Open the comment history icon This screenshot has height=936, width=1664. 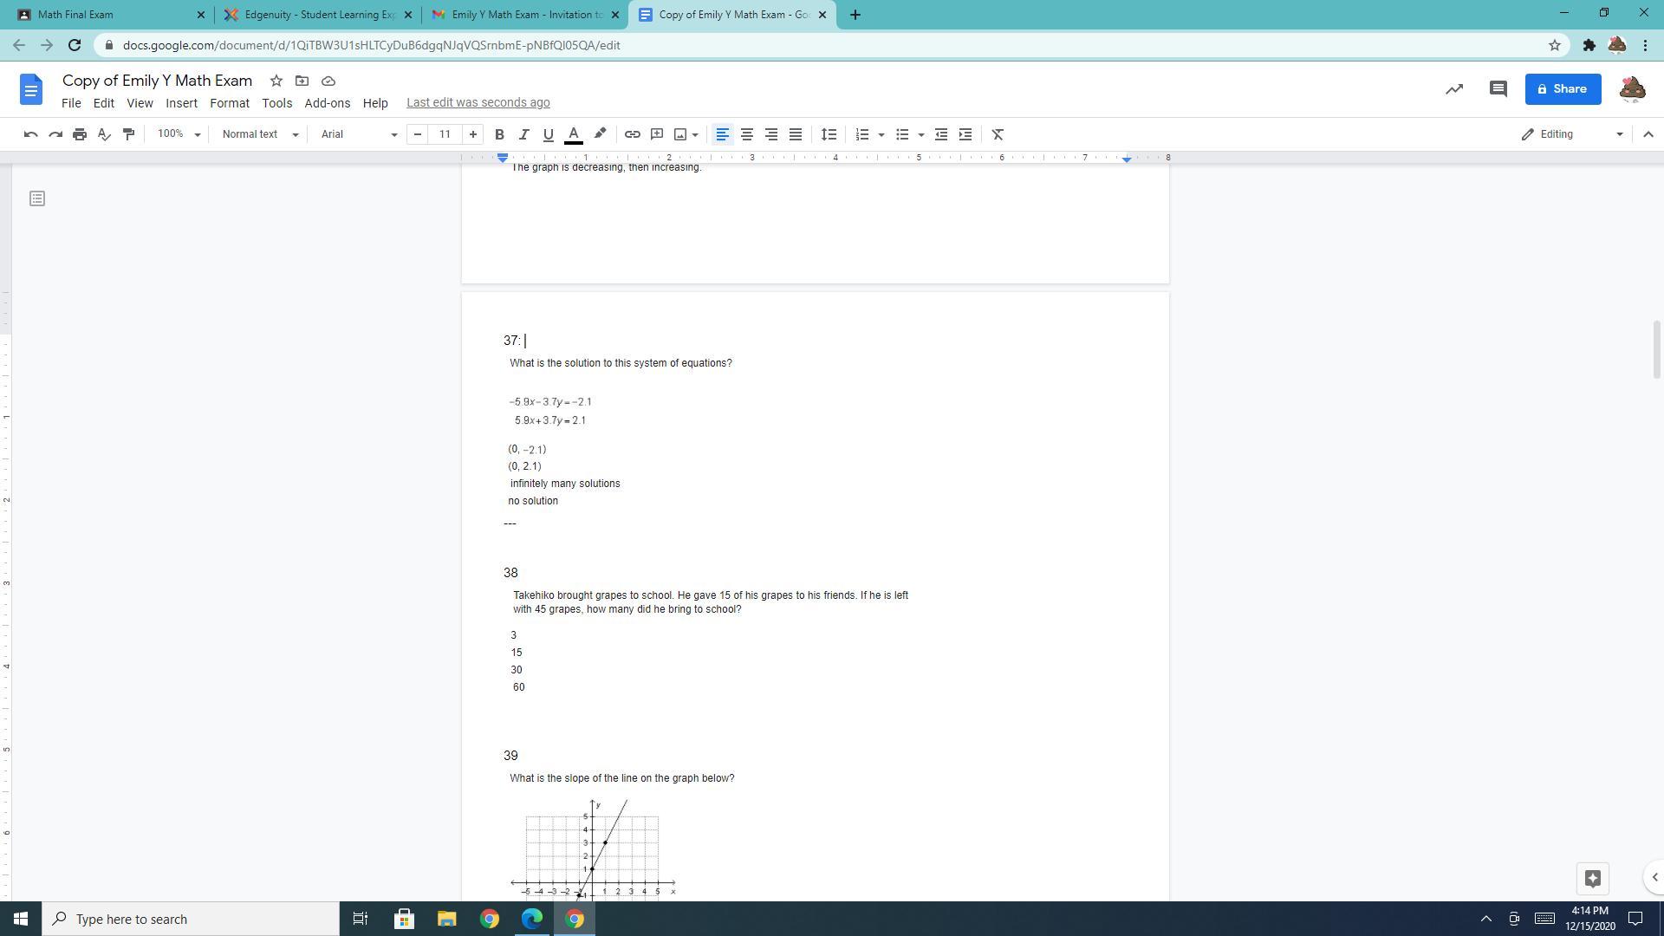(1498, 89)
